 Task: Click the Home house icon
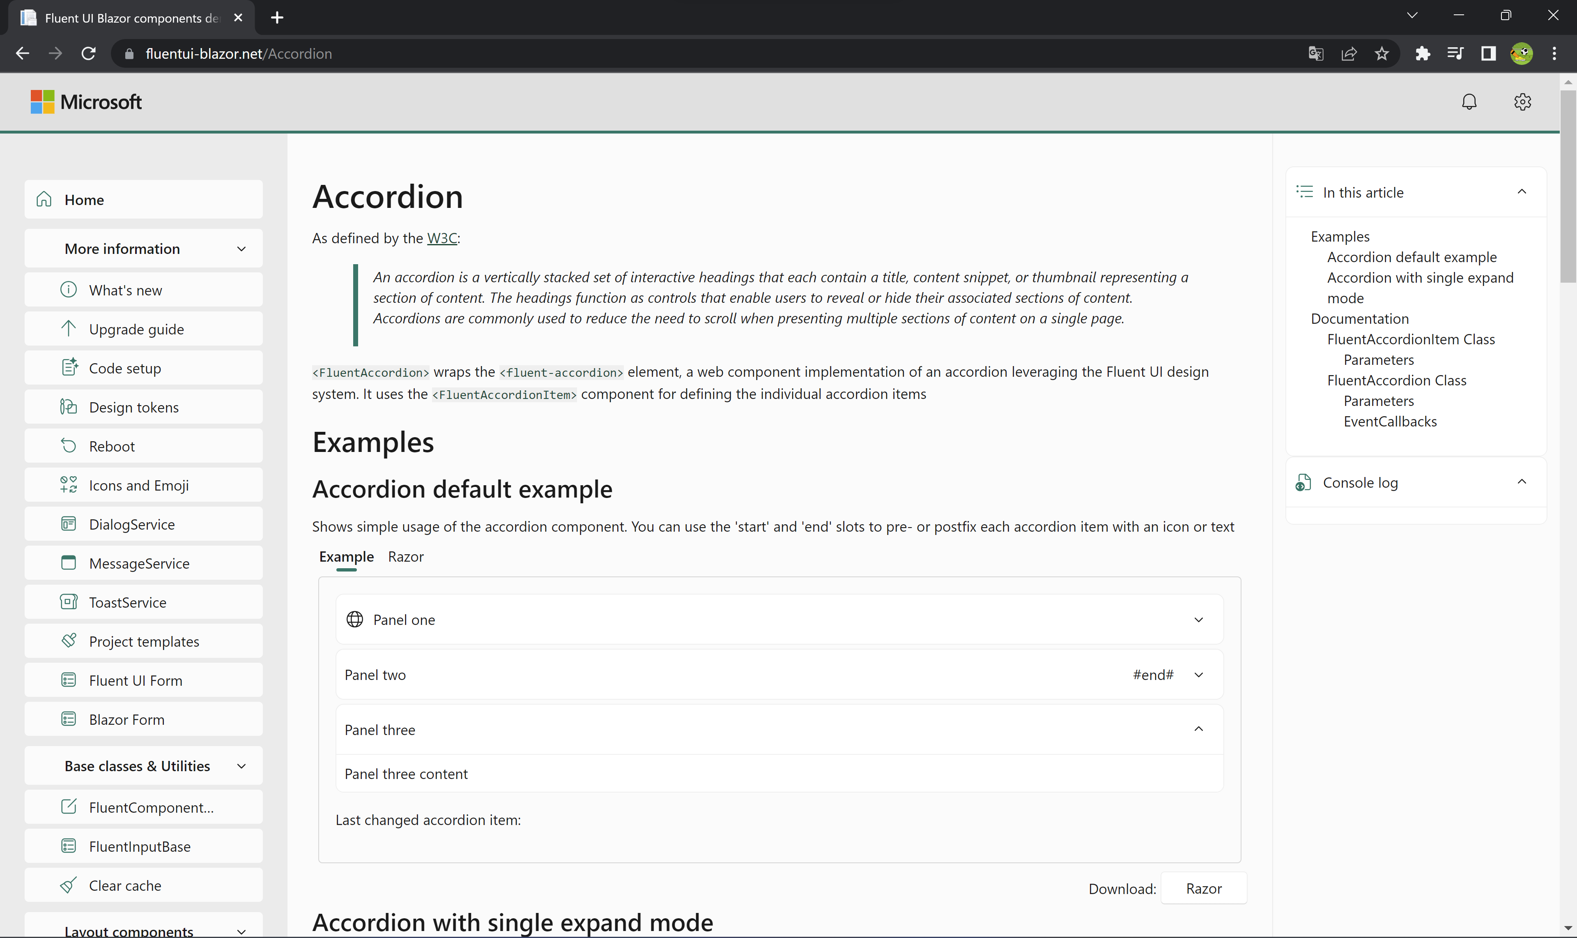(44, 199)
